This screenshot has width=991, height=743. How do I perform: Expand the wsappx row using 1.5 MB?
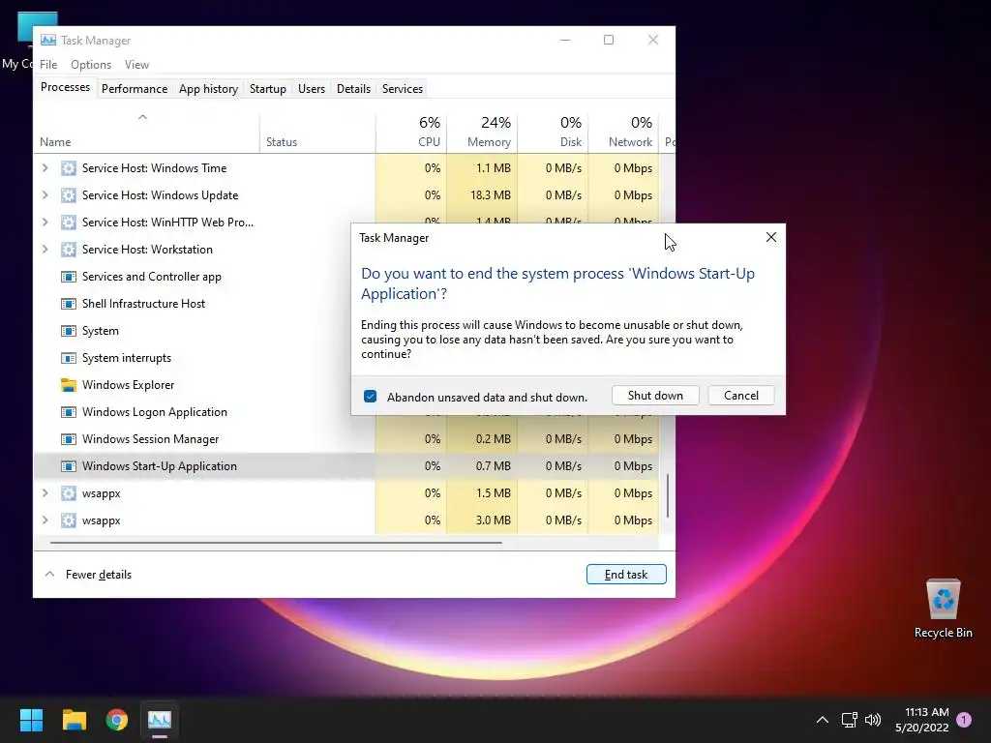coord(45,493)
